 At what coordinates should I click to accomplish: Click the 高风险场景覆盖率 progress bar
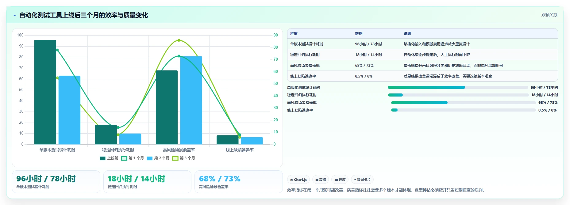(x=463, y=103)
